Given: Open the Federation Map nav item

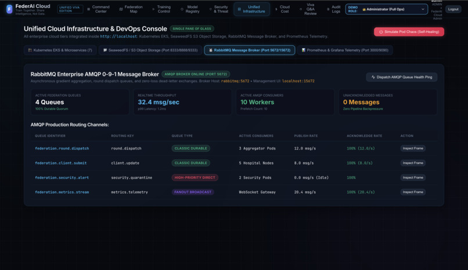Looking at the screenshot, I should click(131, 9).
